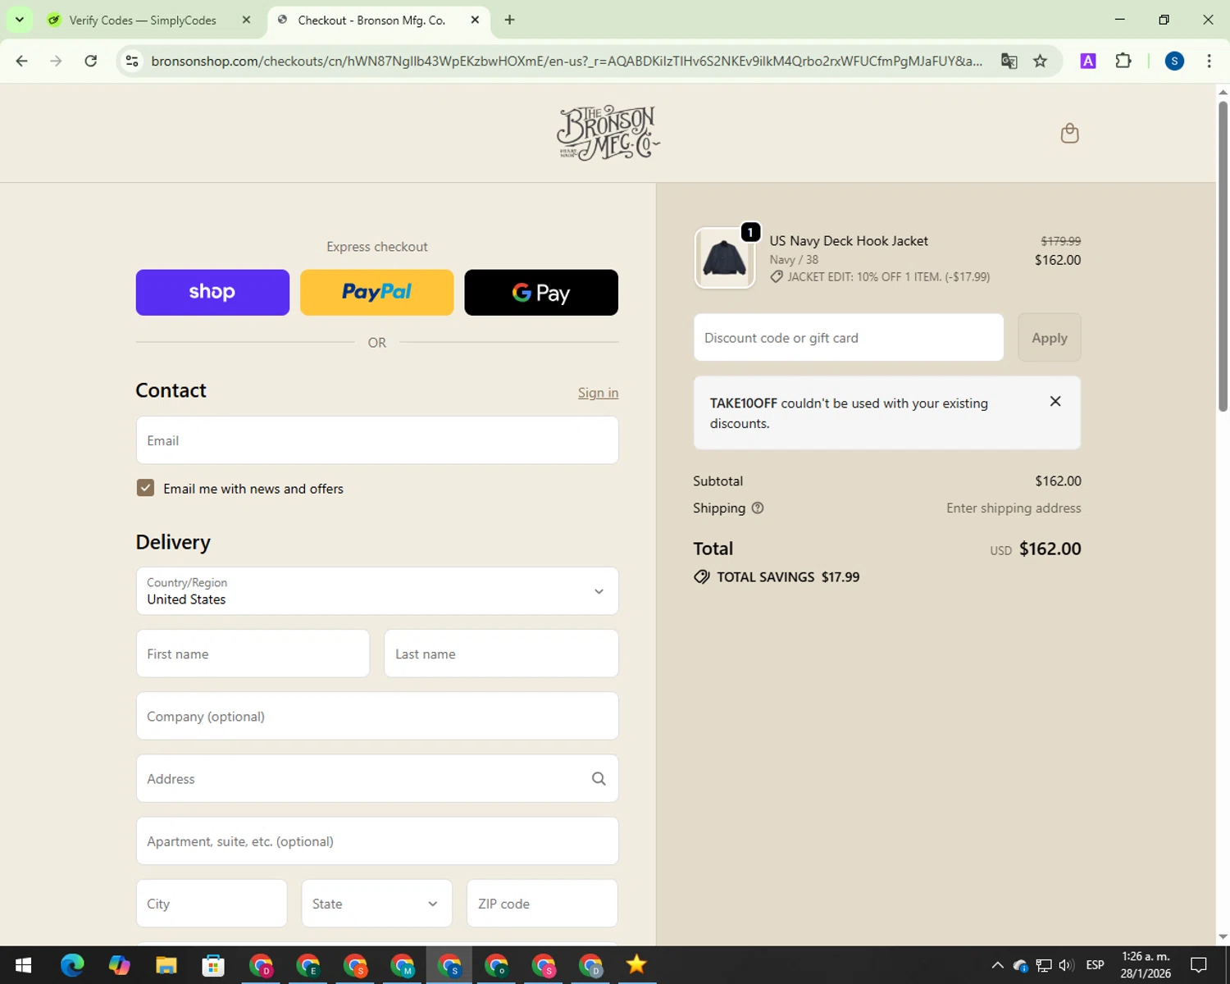Select the Checkout - Bronson Mfg. Co. tab
Image resolution: width=1230 pixels, height=984 pixels.
pos(371,20)
